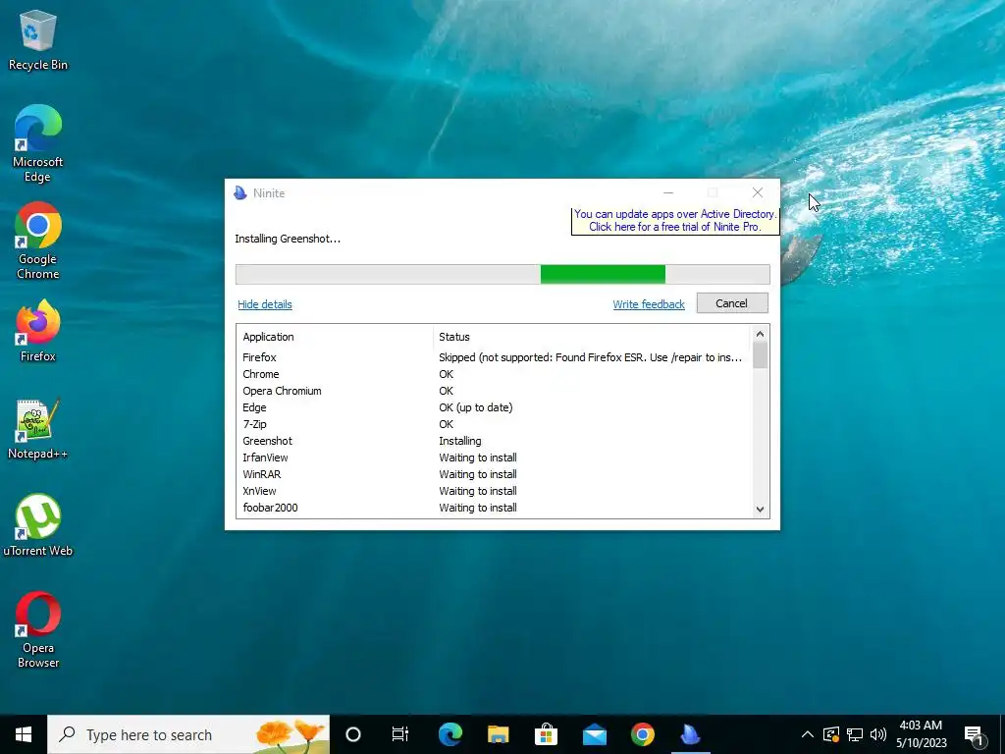Open the network status tray icon
1005x754 pixels.
point(855,734)
